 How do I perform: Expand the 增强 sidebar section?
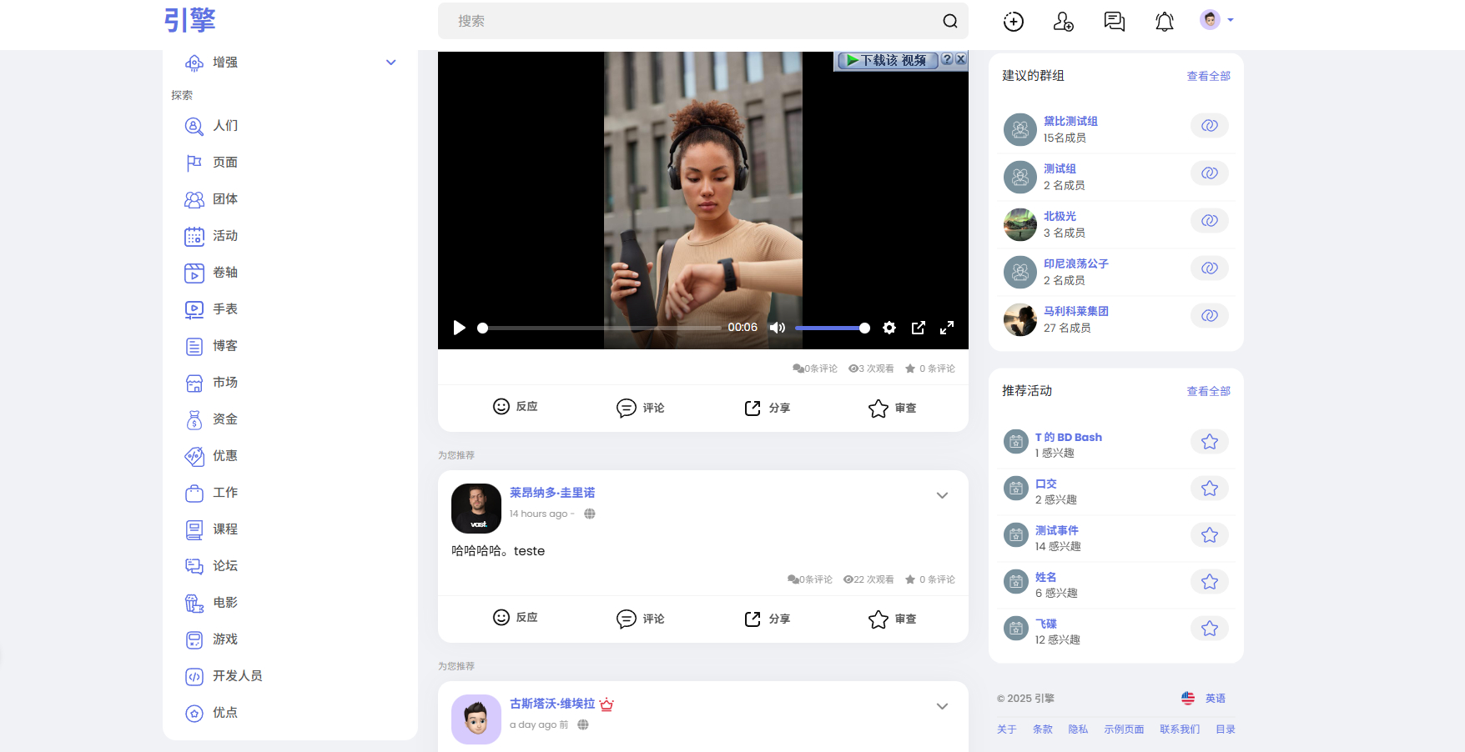point(390,63)
